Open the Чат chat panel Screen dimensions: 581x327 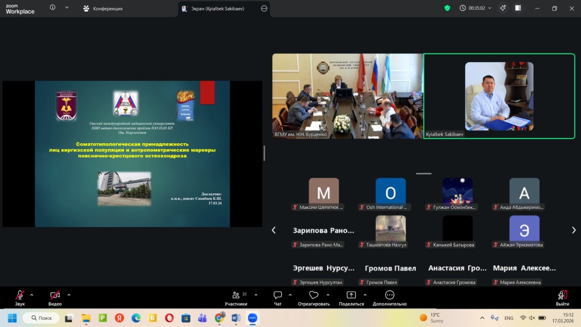click(x=278, y=298)
